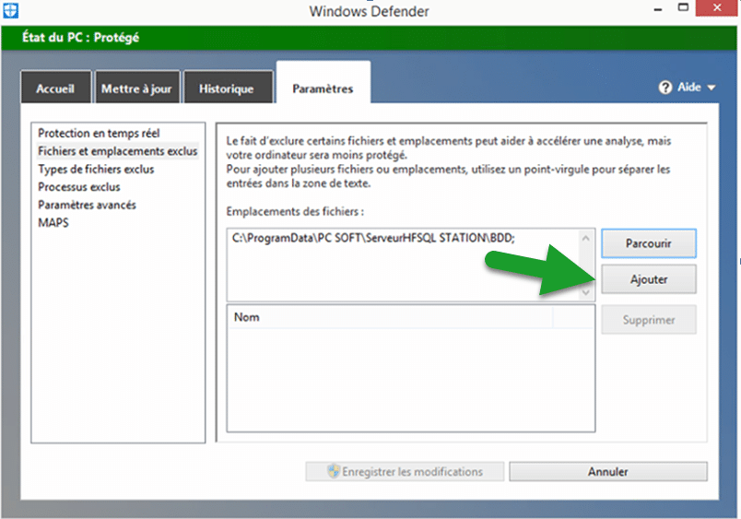This screenshot has height=519, width=741.
Task: Click the scroll up arrow of path box
Action: tap(586, 238)
